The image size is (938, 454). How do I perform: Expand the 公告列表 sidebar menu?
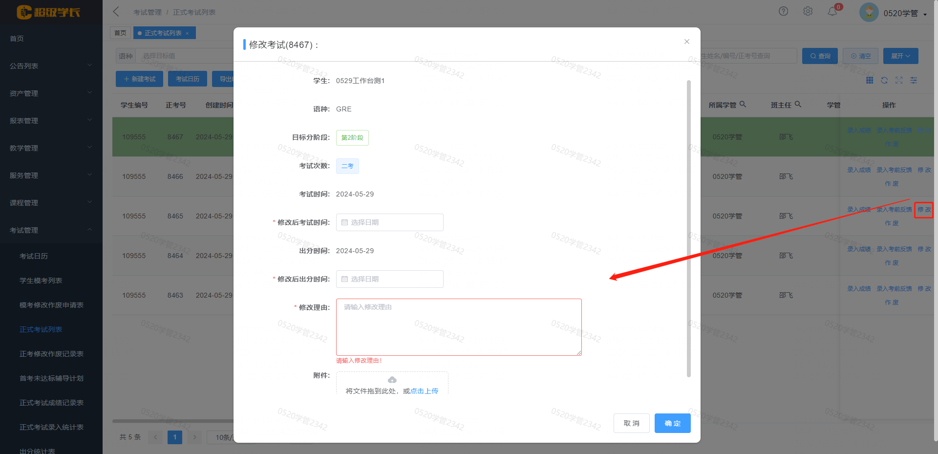[x=51, y=66]
